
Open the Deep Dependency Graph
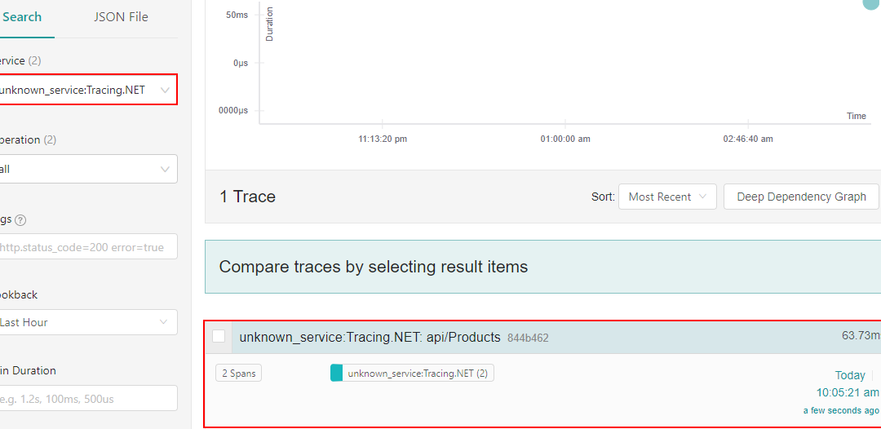(800, 197)
